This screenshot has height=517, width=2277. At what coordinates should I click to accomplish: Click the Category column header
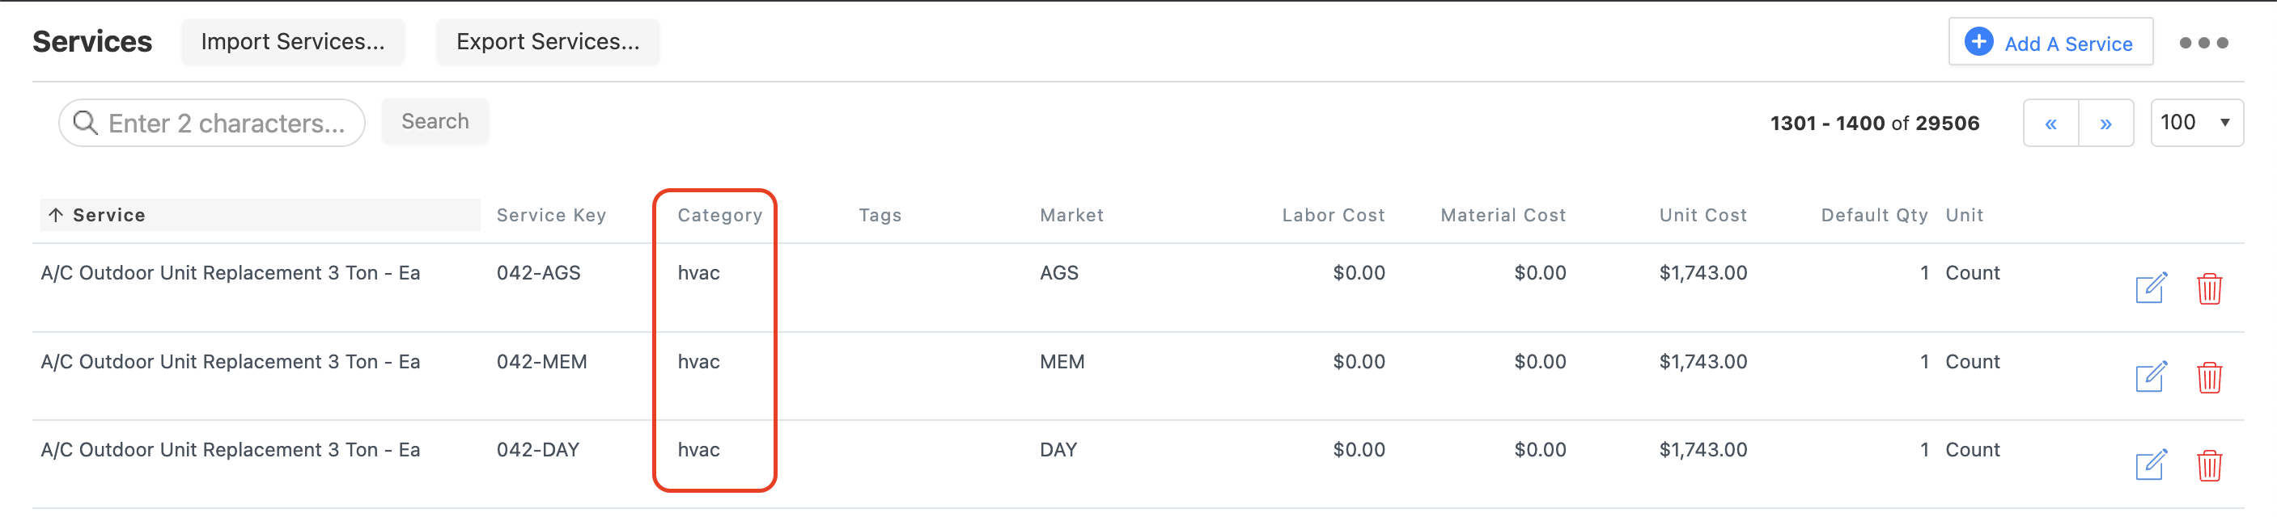(719, 215)
